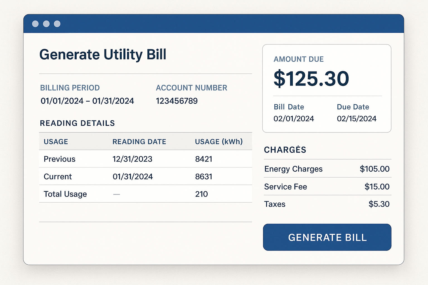Click the Service Fee amount $15.00
The image size is (428, 285).
coord(377,187)
